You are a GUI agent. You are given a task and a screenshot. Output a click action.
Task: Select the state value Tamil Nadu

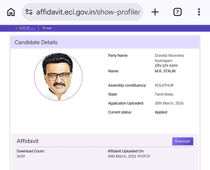pos(164,94)
